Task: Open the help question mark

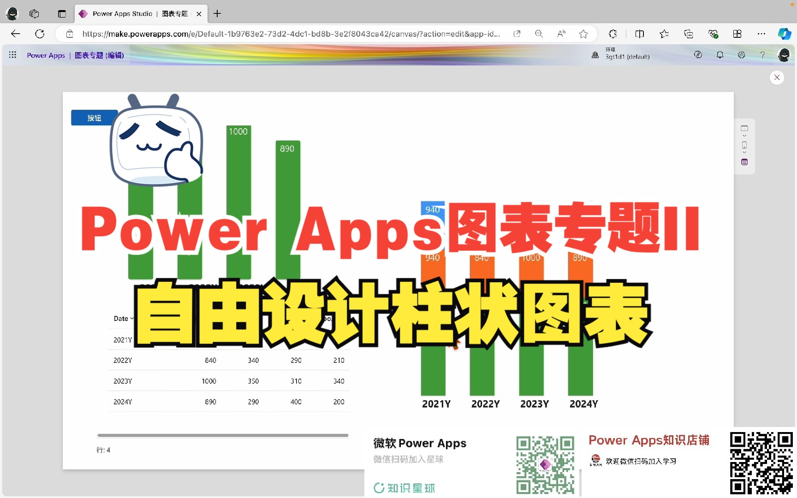Action: tap(762, 55)
